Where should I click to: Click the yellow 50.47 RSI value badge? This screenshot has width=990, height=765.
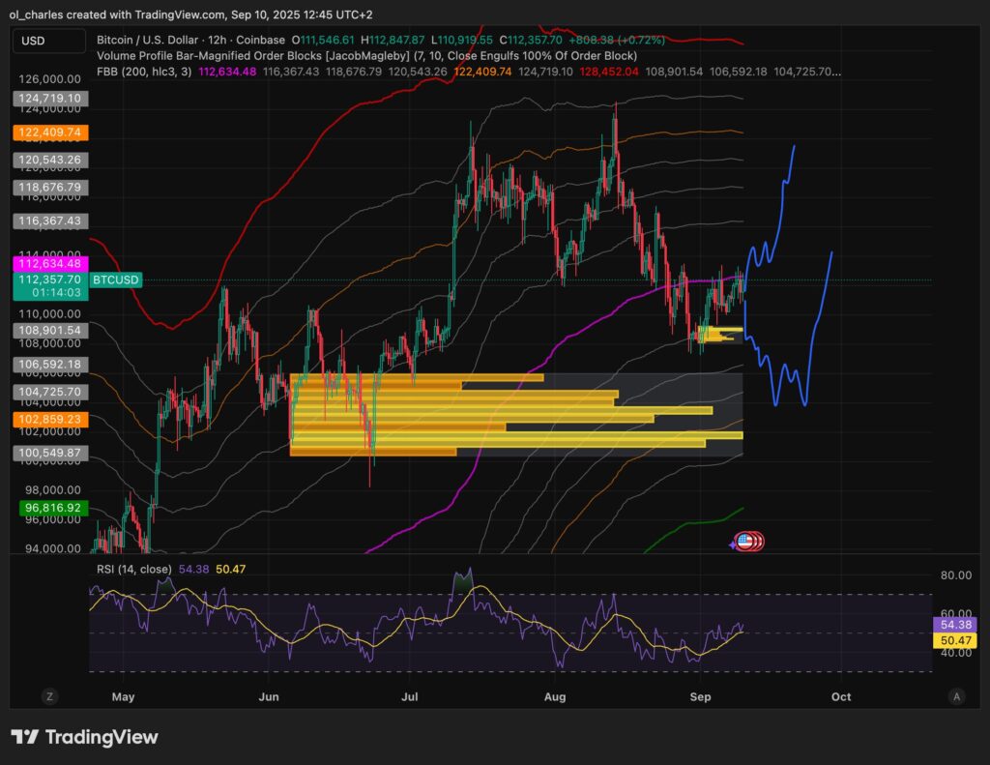[x=955, y=642]
